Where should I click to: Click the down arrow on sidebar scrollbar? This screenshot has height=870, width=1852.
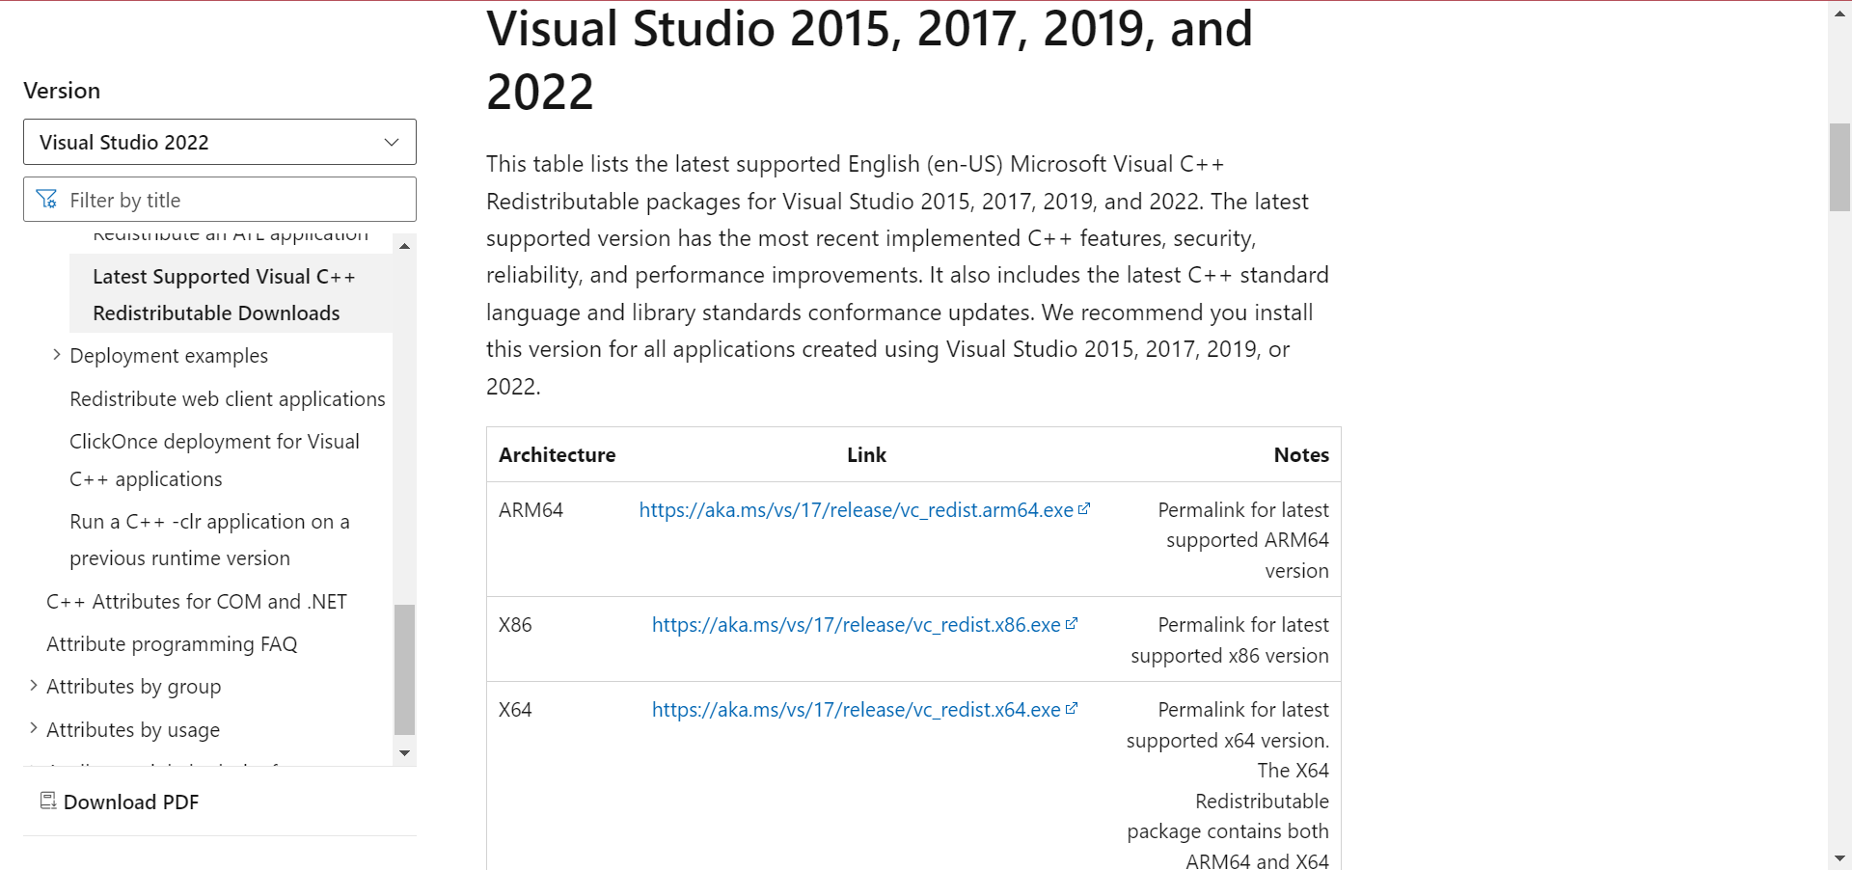(x=404, y=752)
